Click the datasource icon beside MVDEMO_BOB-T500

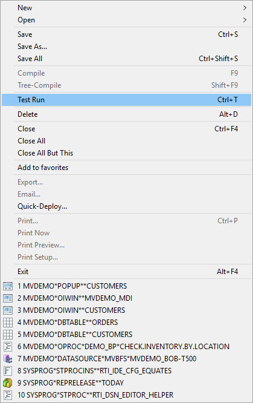8,359
